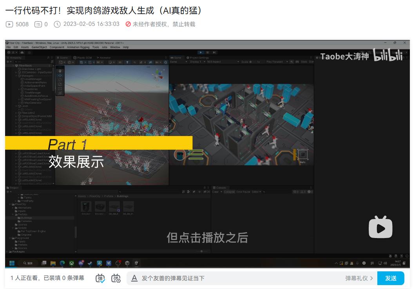
Task: Expand the Inventories tree item
Action: tap(19, 89)
